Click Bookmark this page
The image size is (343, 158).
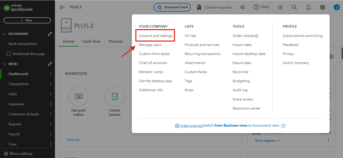coord(26,54)
